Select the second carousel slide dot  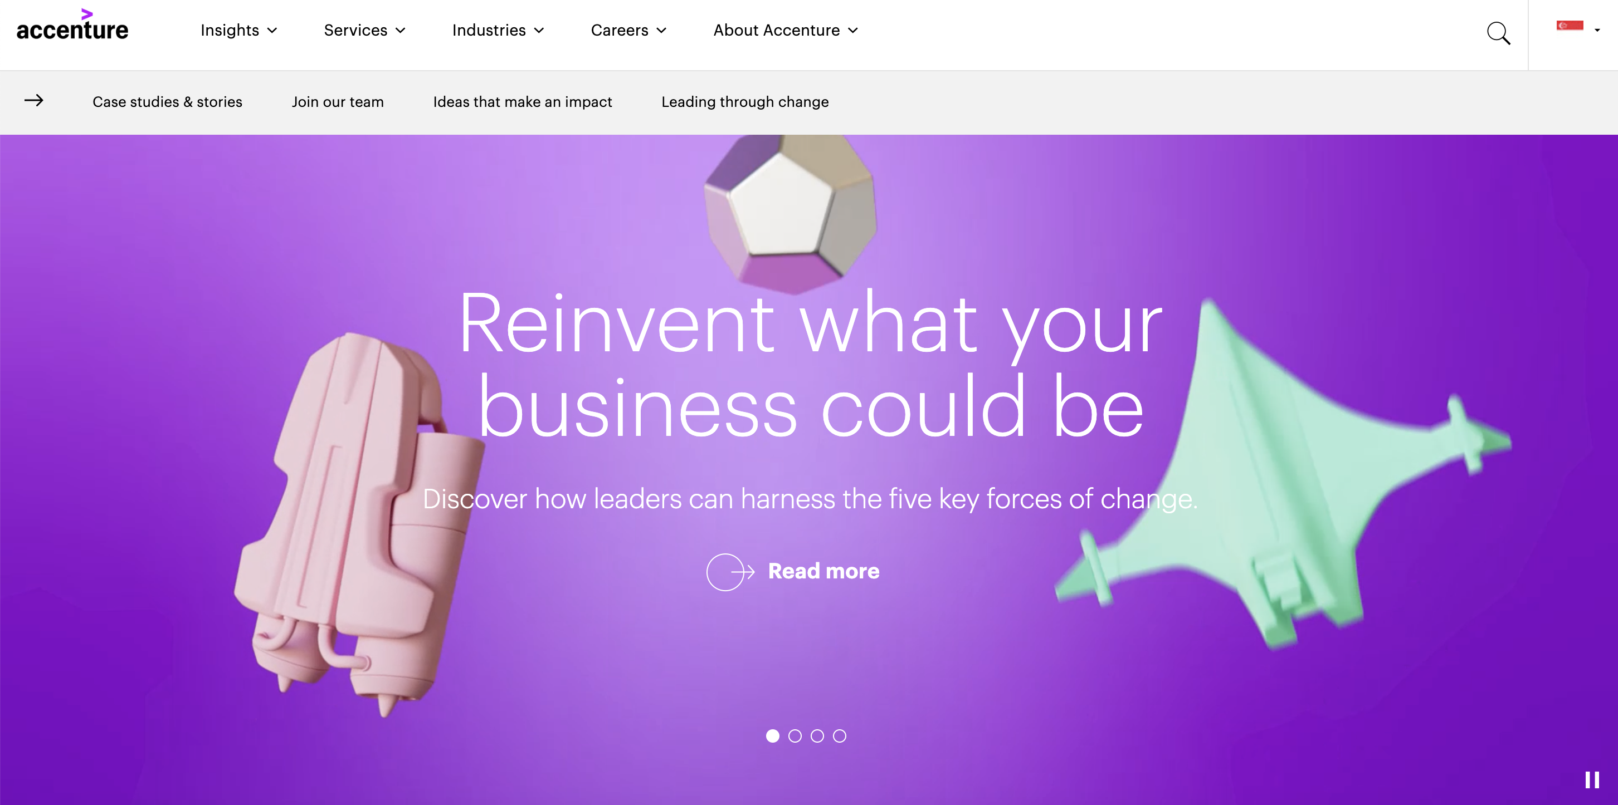[x=795, y=736]
